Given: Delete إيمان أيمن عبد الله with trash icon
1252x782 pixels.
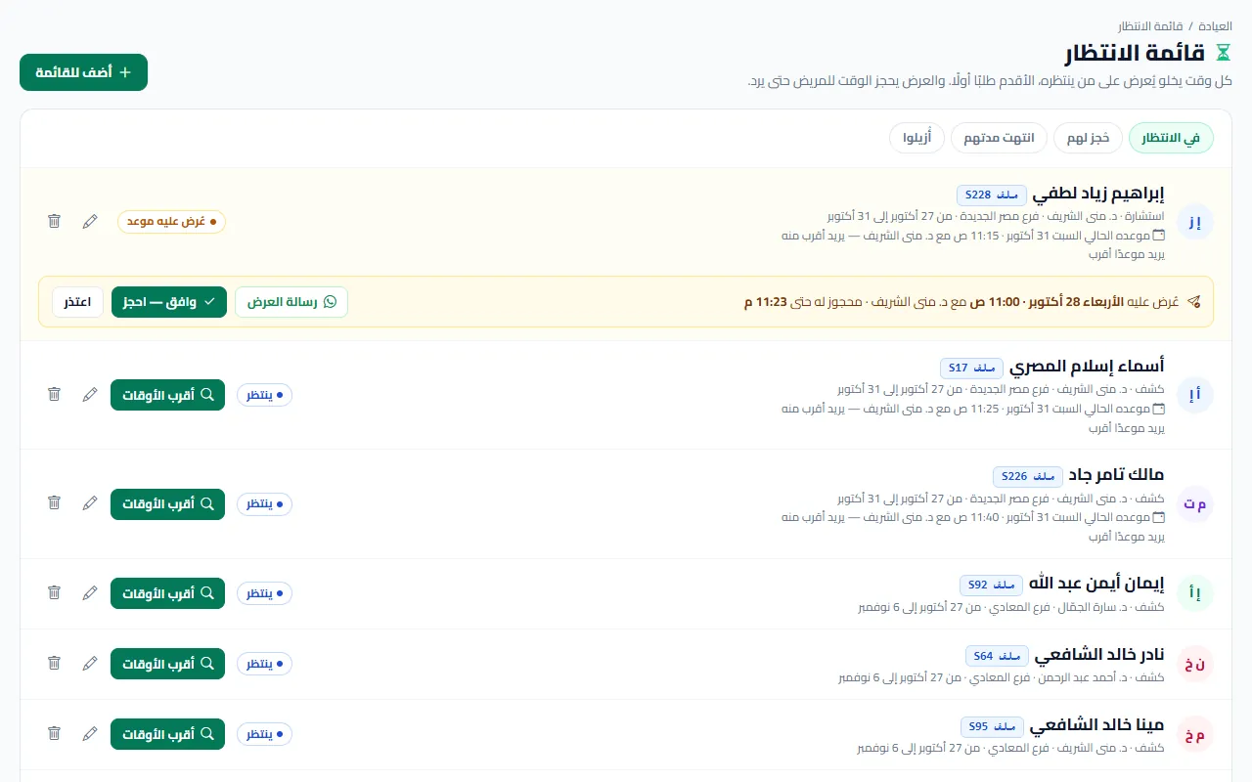Looking at the screenshot, I should (55, 593).
